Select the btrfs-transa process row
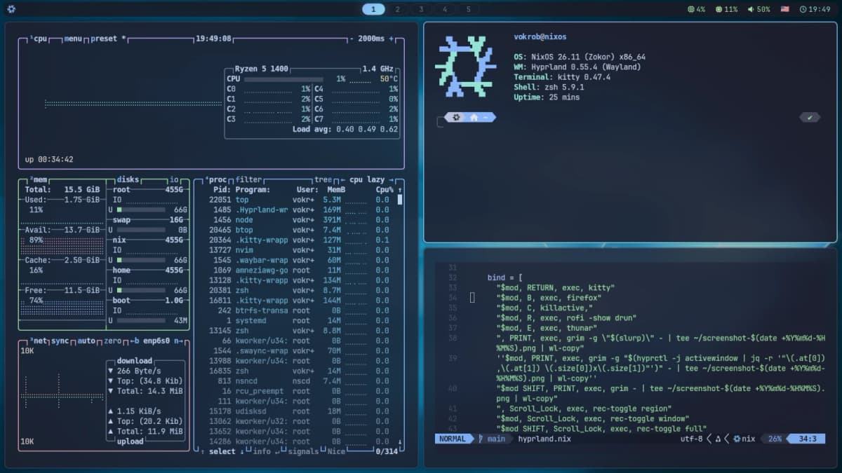 pos(298,310)
